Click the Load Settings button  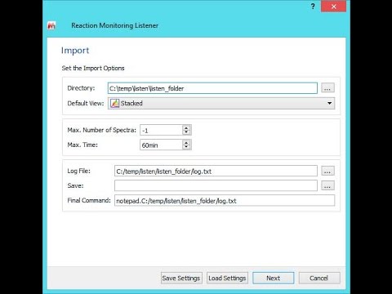point(227,278)
